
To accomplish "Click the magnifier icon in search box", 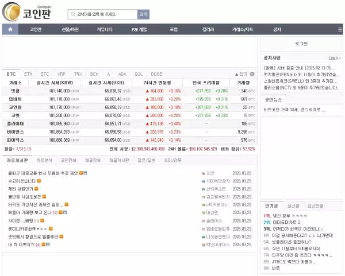I will click(x=73, y=14).
